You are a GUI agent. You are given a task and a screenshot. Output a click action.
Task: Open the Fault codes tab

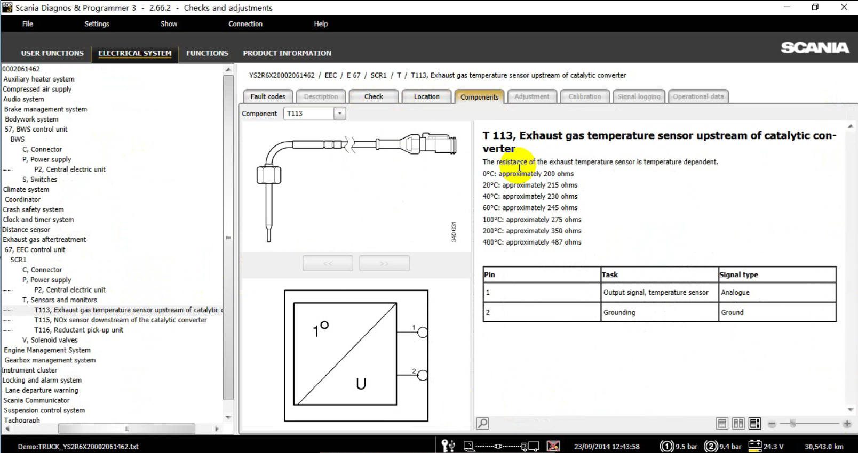click(268, 96)
